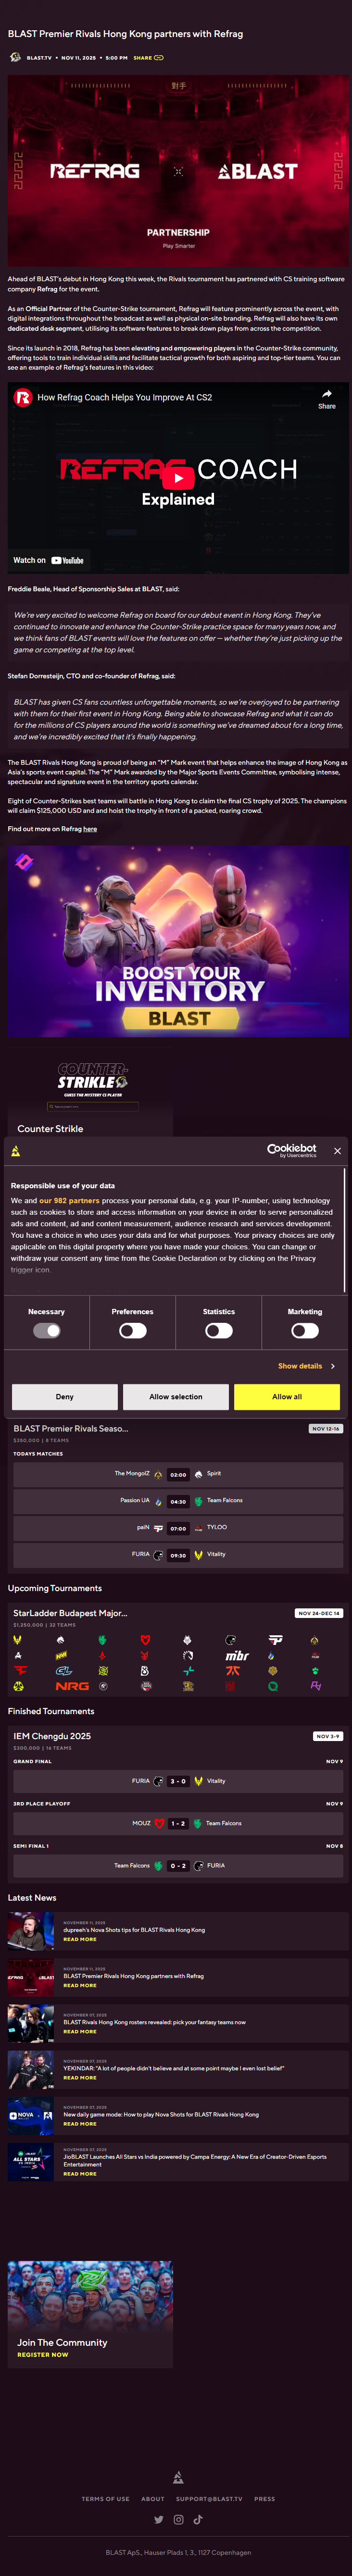
Task: Open Terms of Use footer link
Action: pos(105,2499)
